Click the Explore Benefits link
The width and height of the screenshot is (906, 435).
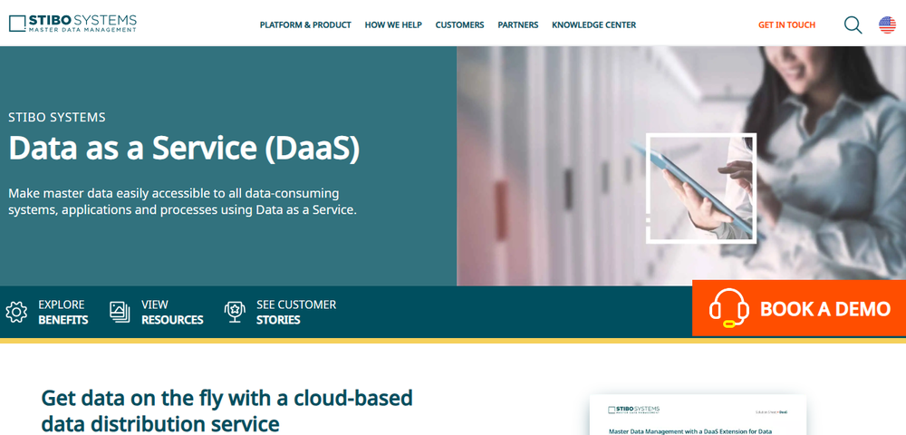pos(63,312)
